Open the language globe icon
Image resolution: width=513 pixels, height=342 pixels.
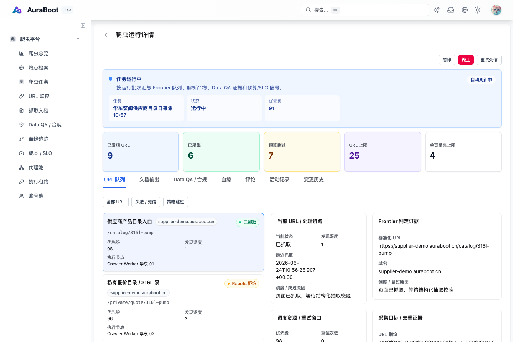[465, 10]
